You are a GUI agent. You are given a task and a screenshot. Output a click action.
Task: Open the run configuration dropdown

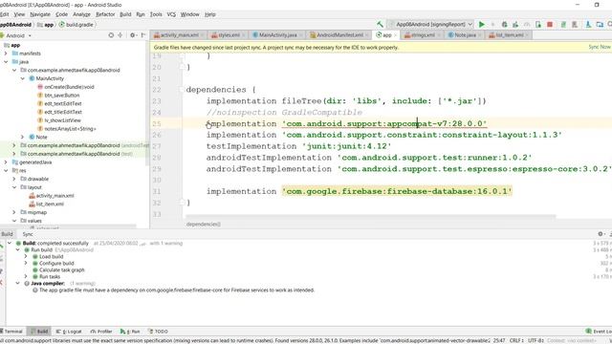[431, 24]
